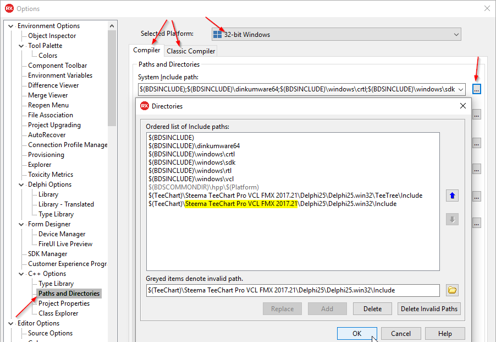This screenshot has width=496, height=342.
Task: Select Connection Profile Manager tree item
Action: click(68, 145)
